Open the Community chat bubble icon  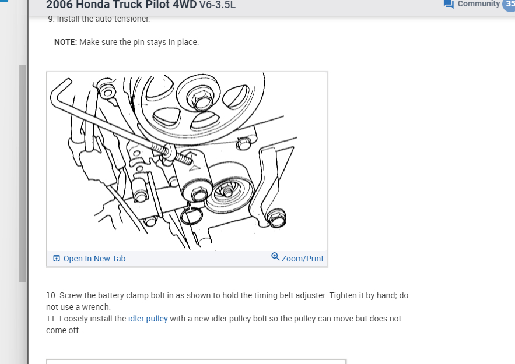pyautogui.click(x=449, y=4)
